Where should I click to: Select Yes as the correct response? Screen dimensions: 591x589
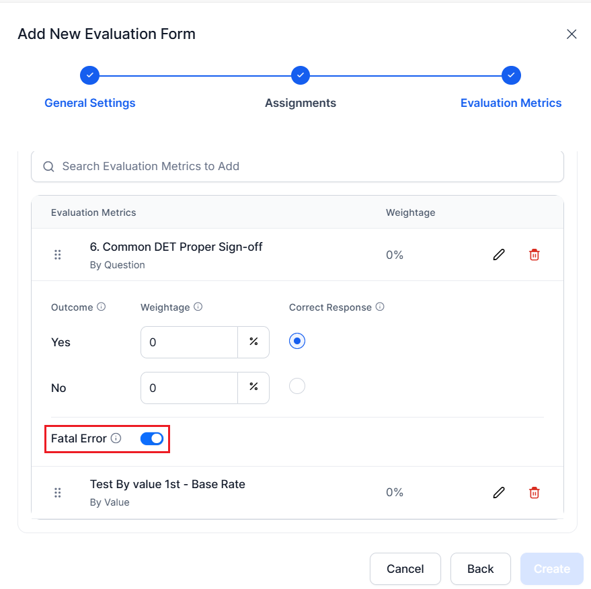tap(297, 341)
